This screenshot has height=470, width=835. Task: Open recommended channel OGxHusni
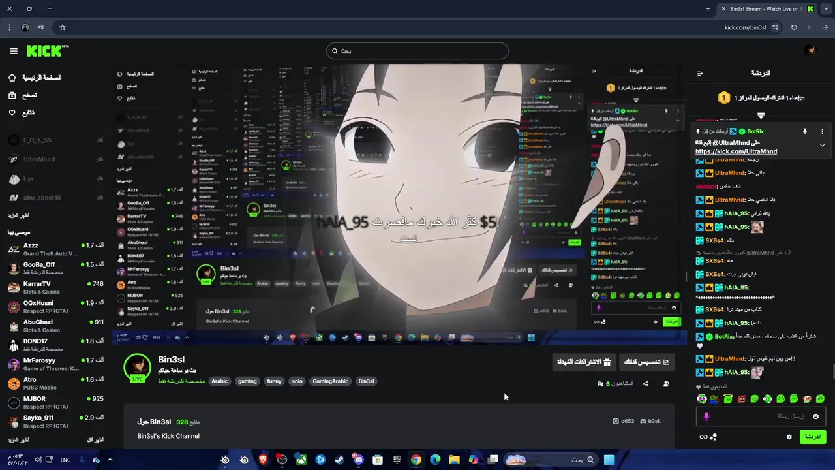55,306
